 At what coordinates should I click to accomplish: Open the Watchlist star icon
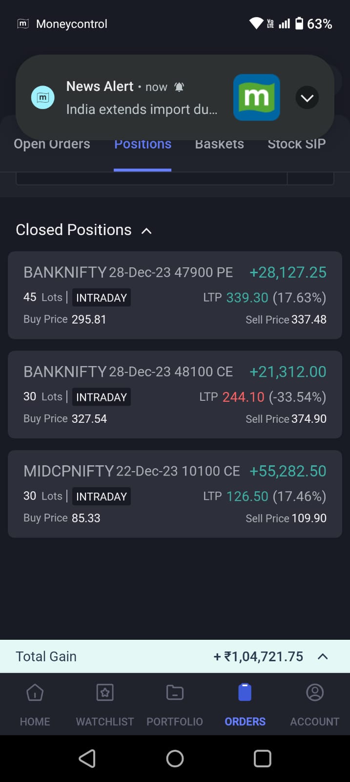105,693
